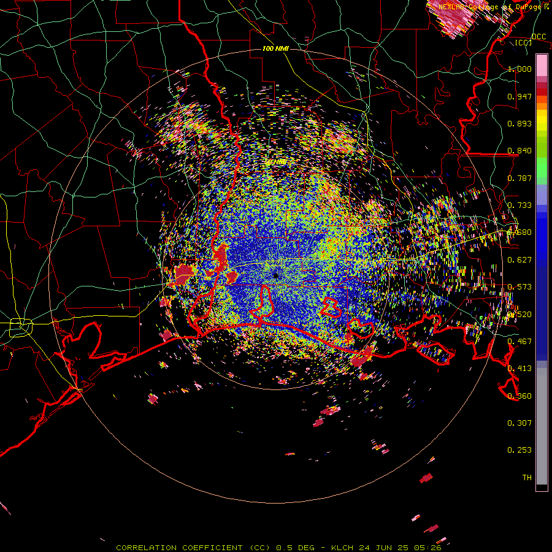The image size is (552, 552).
Task: Select the 0.573 legend value
Action: [519, 287]
